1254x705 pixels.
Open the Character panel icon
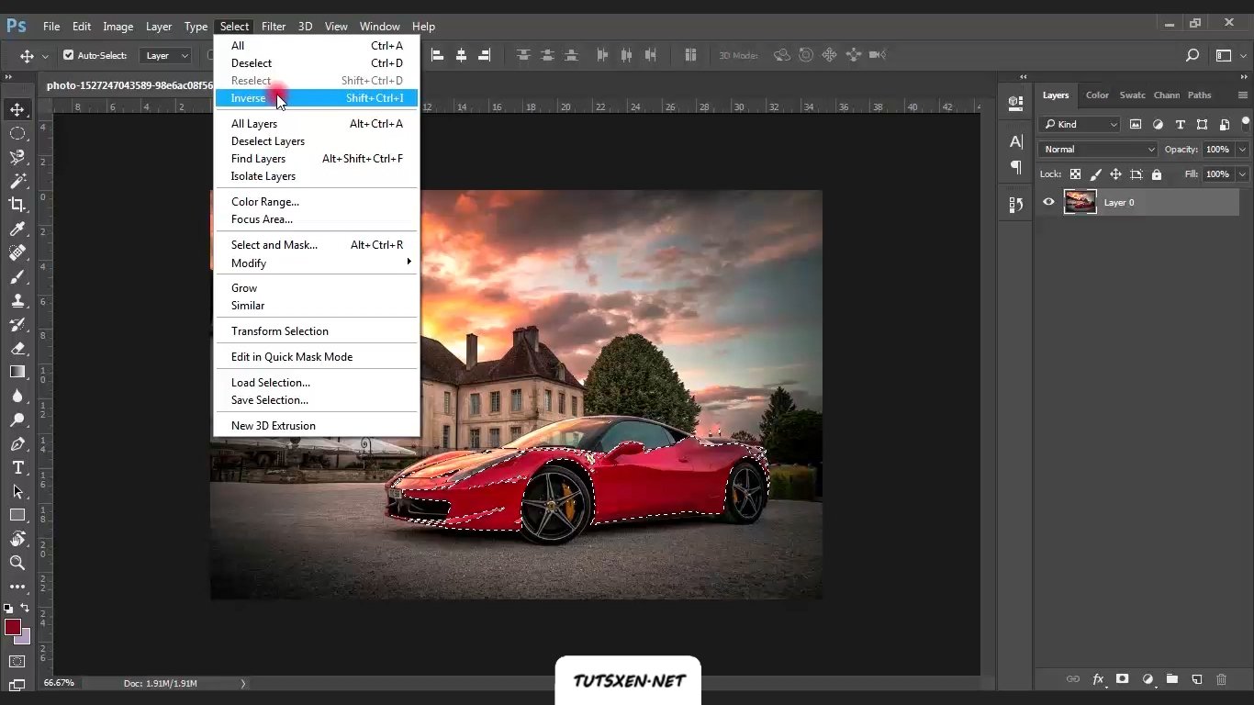coord(1015,141)
